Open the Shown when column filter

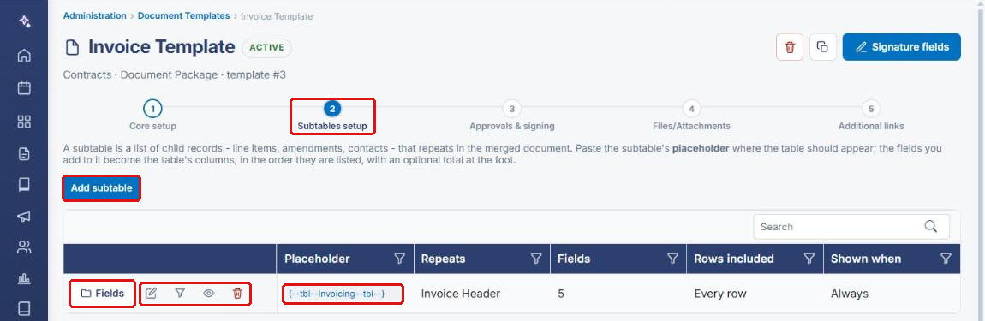pyautogui.click(x=946, y=259)
